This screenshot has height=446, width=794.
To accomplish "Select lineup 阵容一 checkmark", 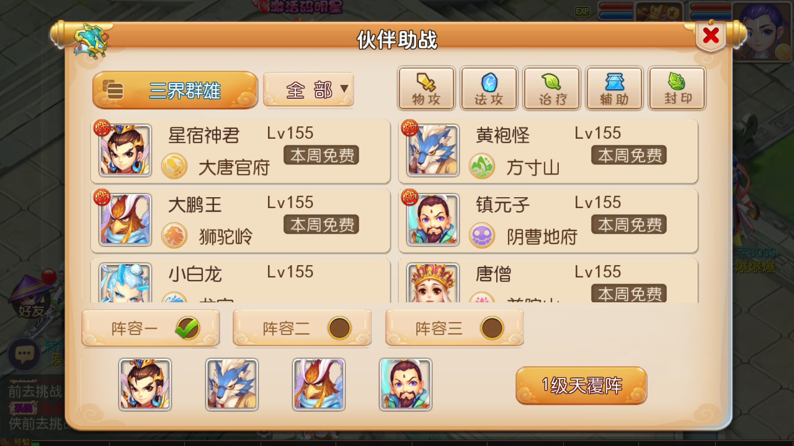I will pyautogui.click(x=187, y=328).
